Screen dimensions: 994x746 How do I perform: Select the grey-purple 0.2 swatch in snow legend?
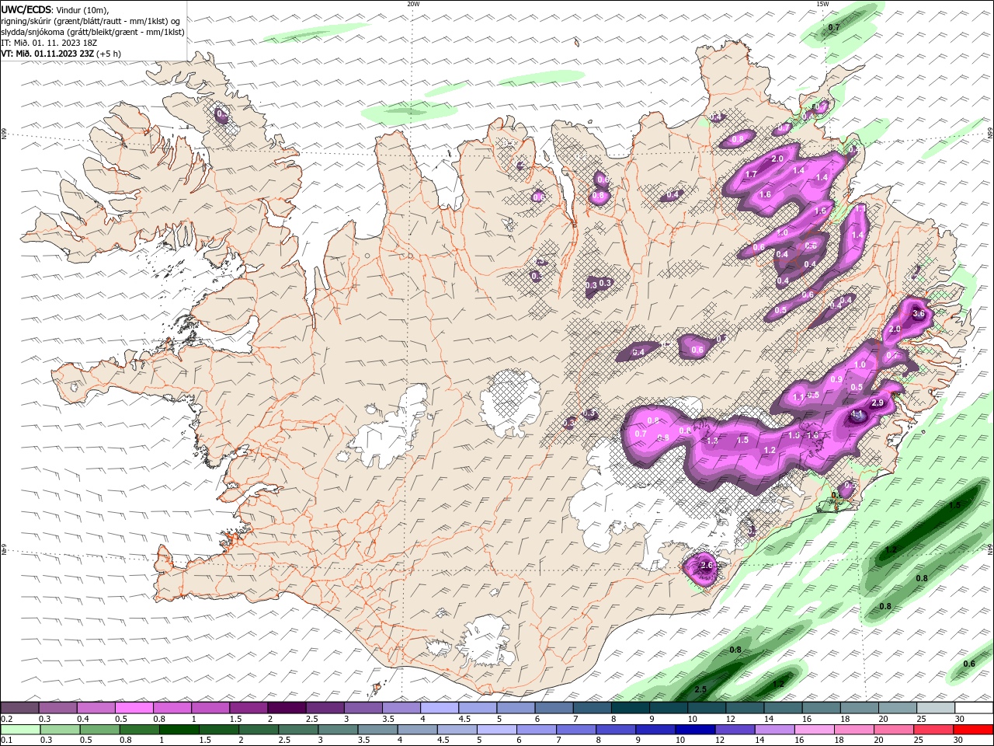point(19,708)
